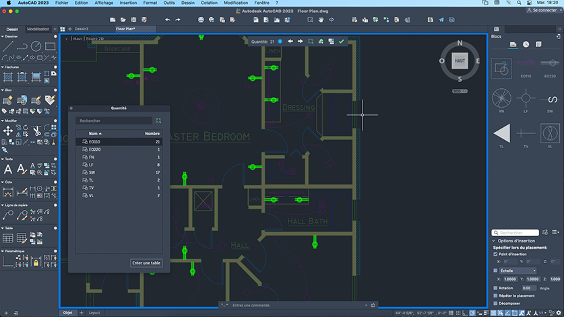The height and width of the screenshot is (317, 564).
Task: Collapse the Modifier panel section
Action: pyautogui.click(x=3, y=120)
